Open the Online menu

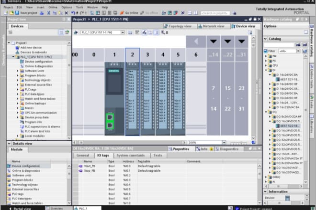coord(53,7)
